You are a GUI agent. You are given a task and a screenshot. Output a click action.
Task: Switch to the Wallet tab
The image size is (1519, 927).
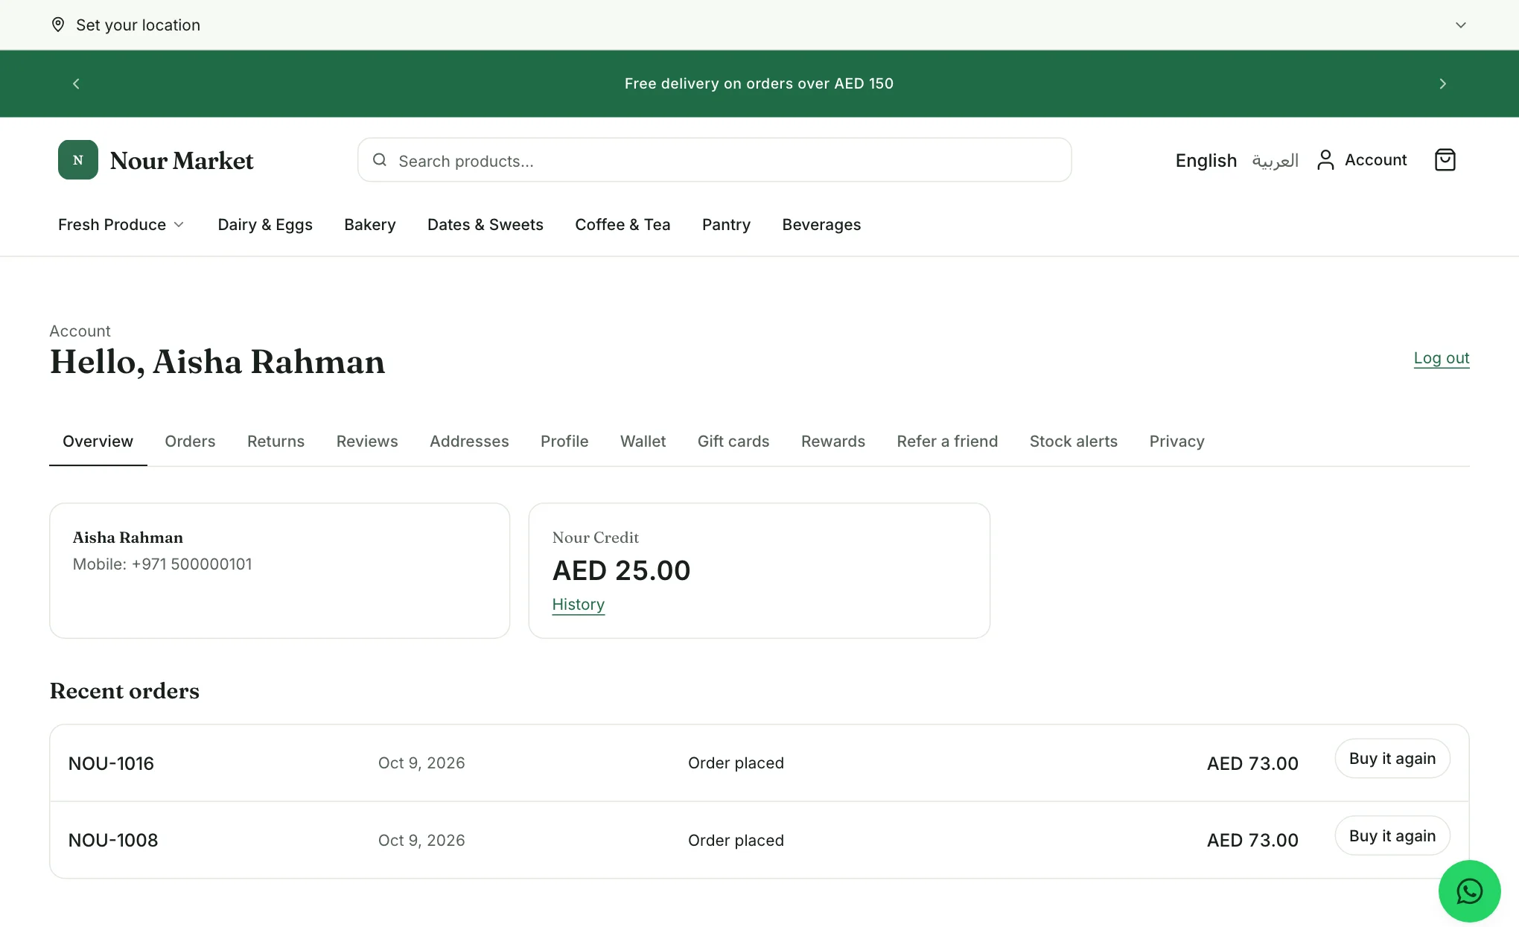click(x=643, y=442)
